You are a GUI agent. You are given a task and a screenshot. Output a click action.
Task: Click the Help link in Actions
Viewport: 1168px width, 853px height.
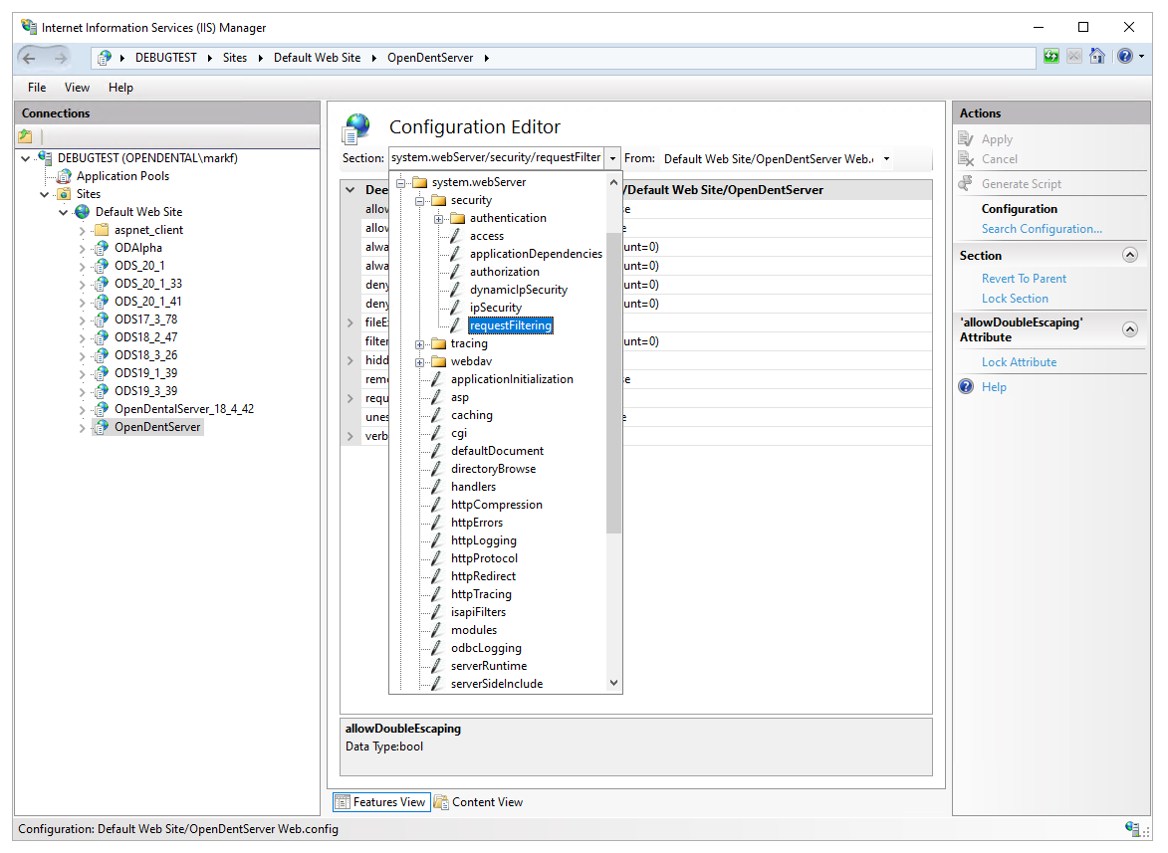[994, 386]
